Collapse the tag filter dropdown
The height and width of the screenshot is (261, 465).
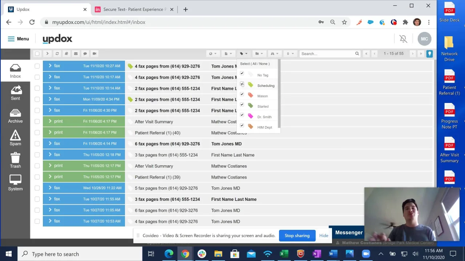tap(243, 54)
